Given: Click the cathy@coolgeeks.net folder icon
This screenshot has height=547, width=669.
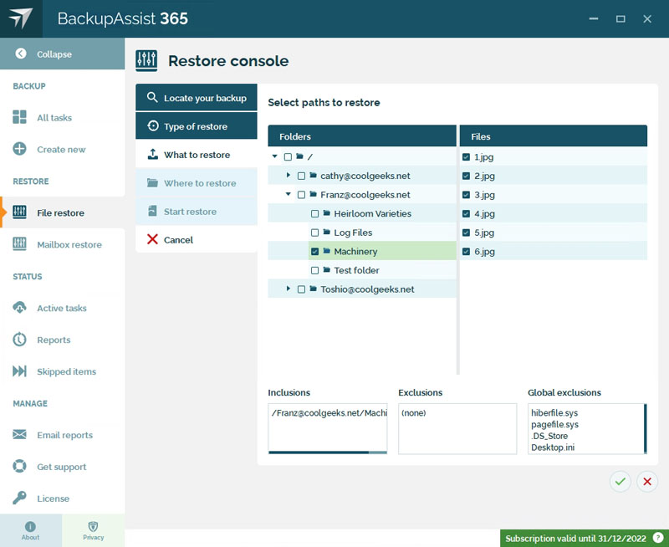Looking at the screenshot, I should click(313, 175).
